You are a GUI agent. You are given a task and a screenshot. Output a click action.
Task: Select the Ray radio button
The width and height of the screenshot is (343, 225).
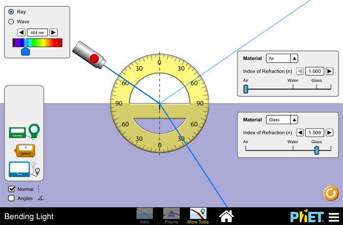click(x=11, y=12)
